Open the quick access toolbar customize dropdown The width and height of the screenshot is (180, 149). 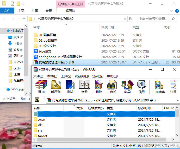tap(23, 4)
